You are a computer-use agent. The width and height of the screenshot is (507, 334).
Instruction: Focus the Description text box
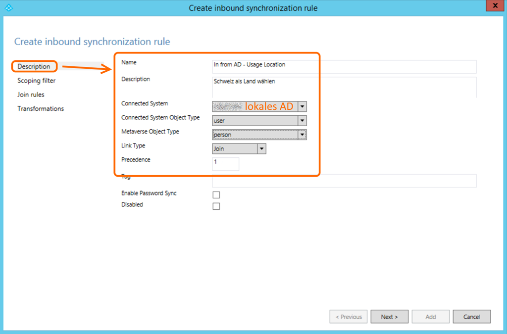point(344,87)
